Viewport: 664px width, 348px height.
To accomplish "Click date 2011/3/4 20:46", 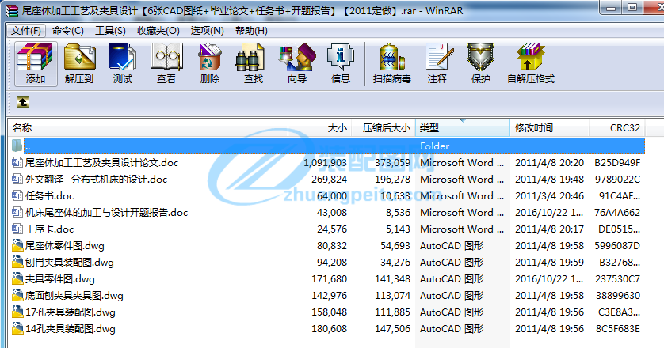I will 549,196.
